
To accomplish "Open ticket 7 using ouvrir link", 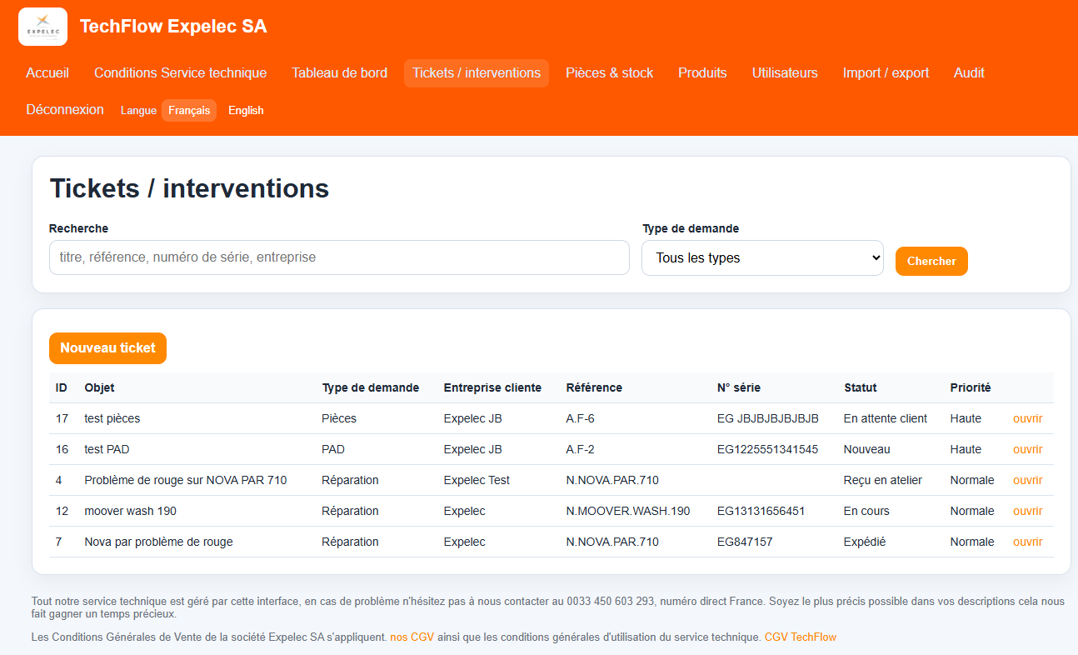I will [1027, 542].
